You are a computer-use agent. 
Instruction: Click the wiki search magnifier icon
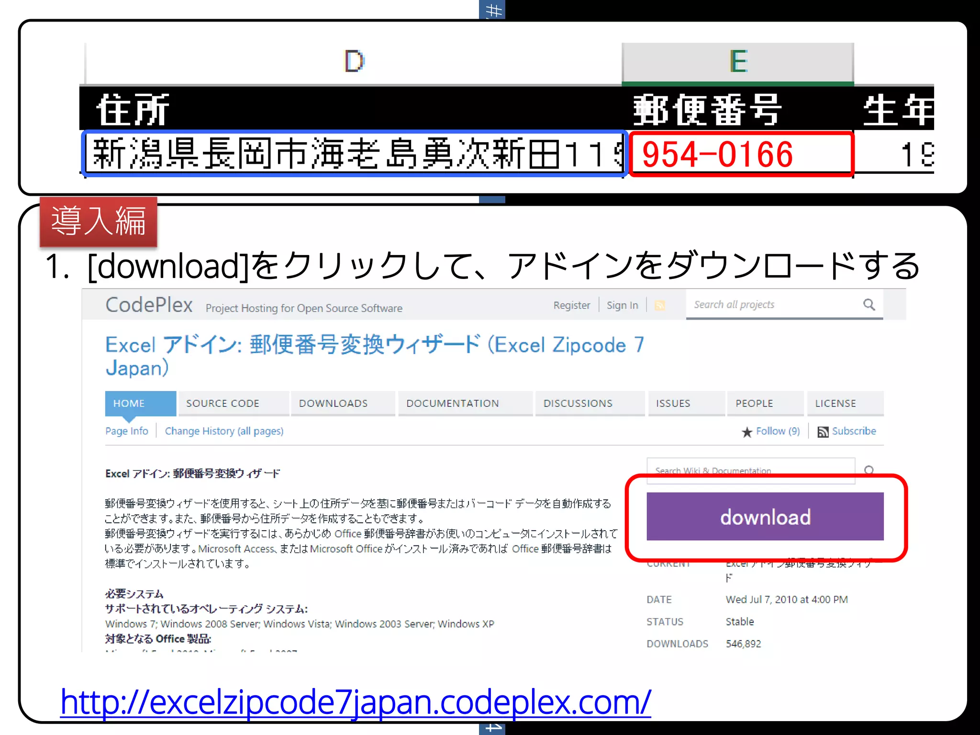click(869, 470)
